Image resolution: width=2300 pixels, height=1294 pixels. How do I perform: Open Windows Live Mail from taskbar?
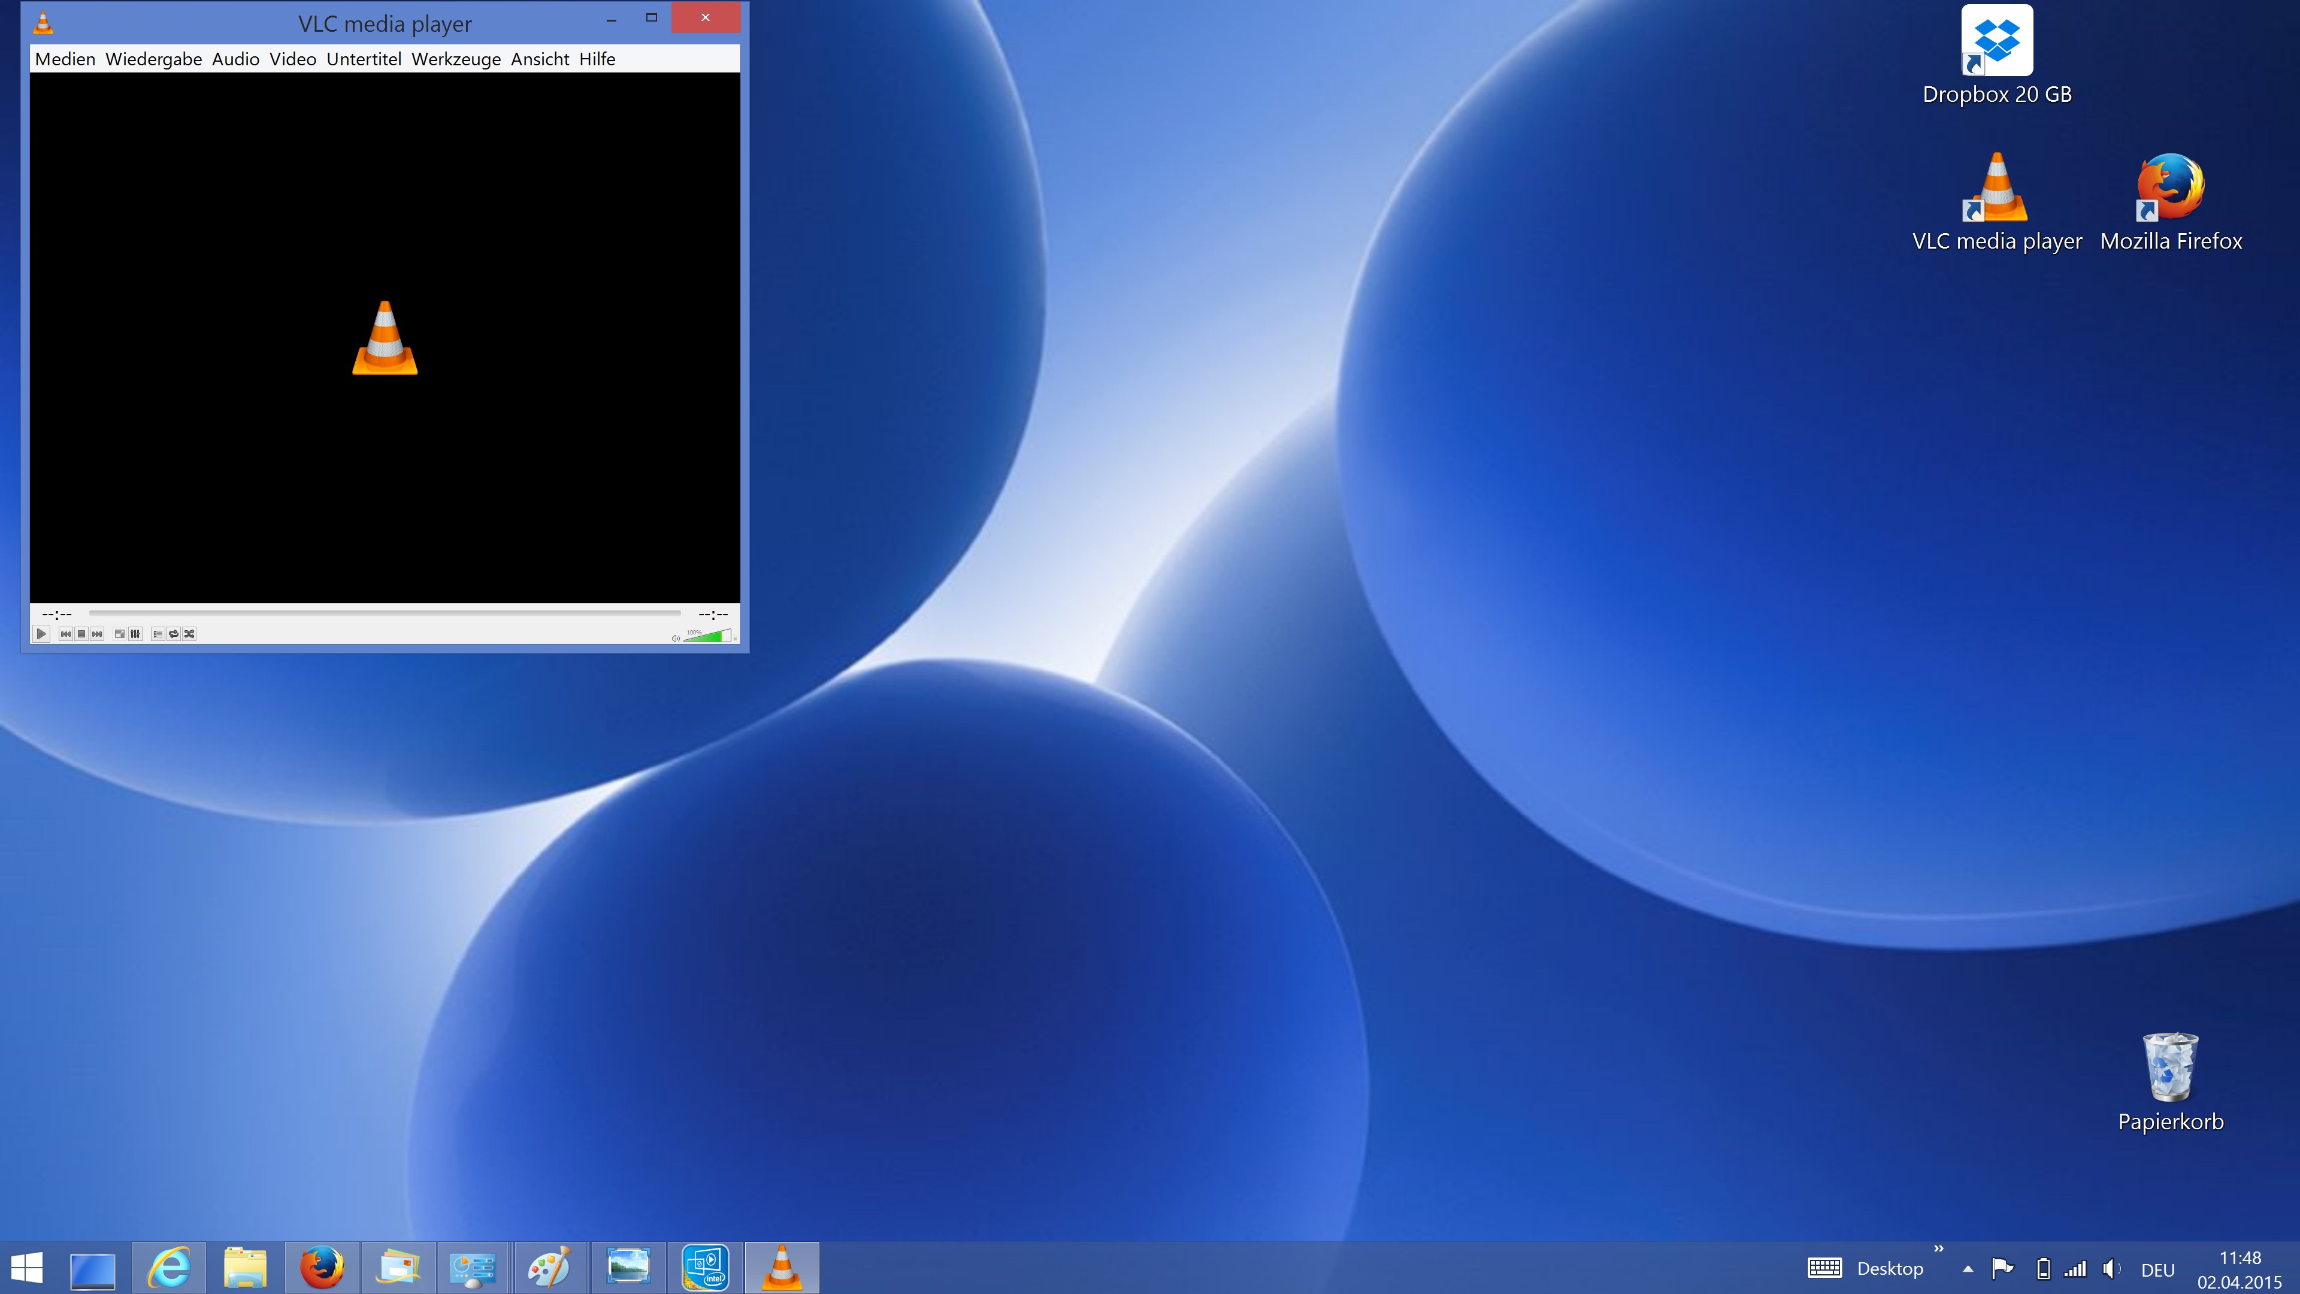[x=398, y=1268]
